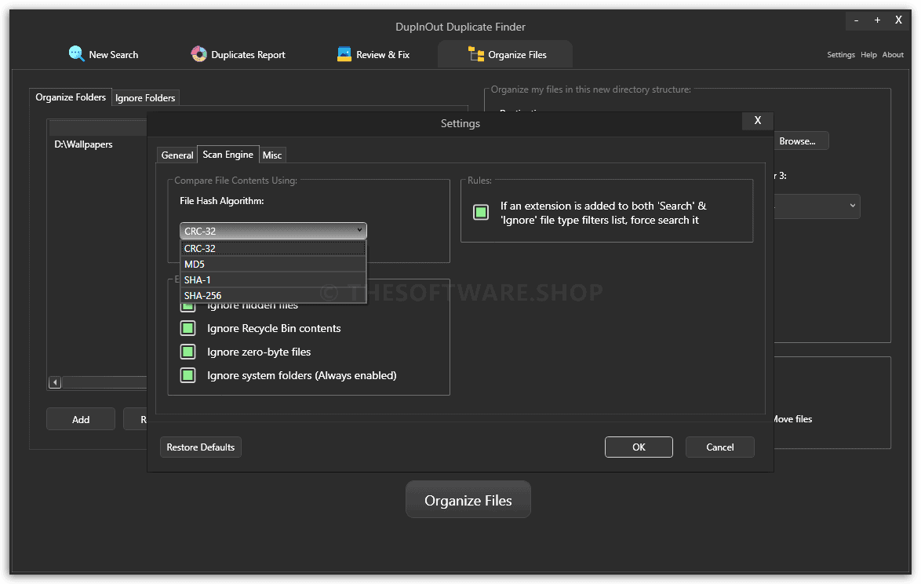Select SHA-1 from the hash list
Screen dimensions: 921x584
pyautogui.click(x=273, y=279)
